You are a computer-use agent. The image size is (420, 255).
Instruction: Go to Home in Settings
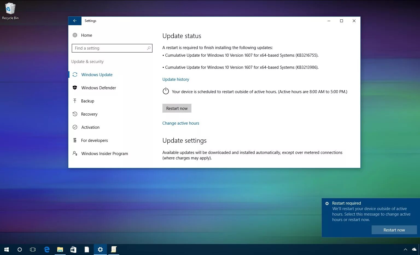(87, 35)
